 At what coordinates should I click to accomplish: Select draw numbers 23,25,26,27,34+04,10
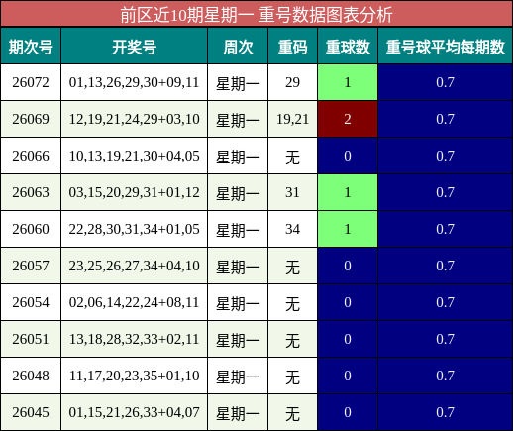(x=135, y=266)
